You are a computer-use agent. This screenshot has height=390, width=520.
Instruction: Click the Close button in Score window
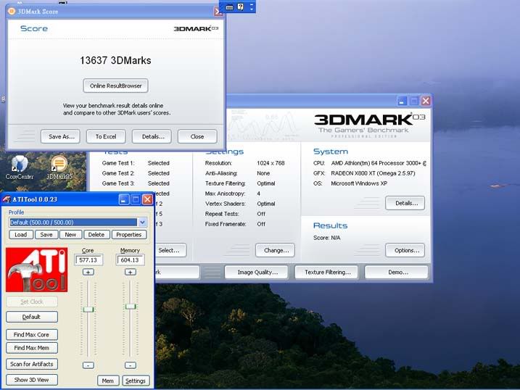pyautogui.click(x=197, y=136)
